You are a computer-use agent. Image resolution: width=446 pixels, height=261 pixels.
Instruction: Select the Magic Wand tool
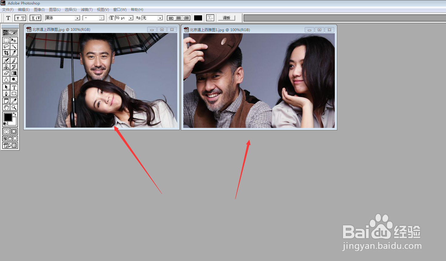click(x=14, y=47)
